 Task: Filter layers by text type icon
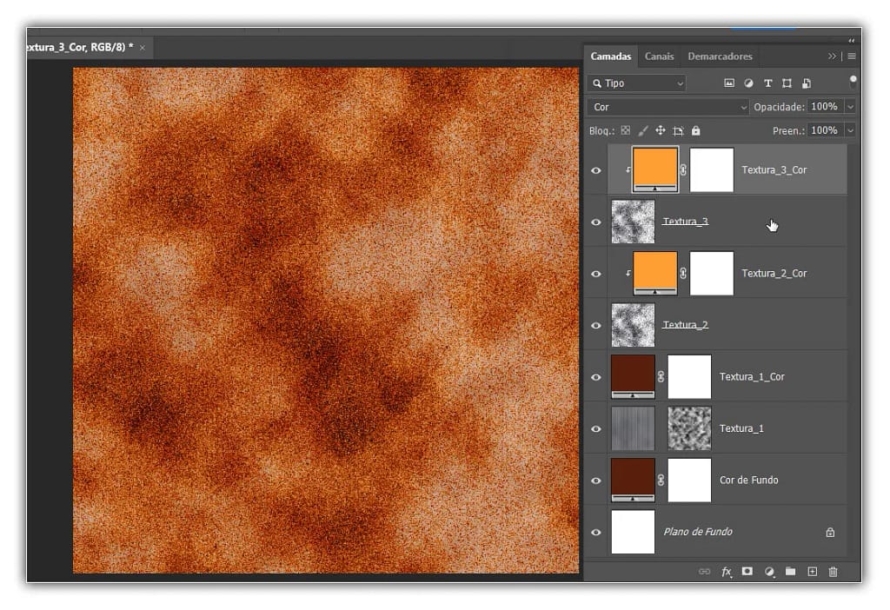coord(767,83)
